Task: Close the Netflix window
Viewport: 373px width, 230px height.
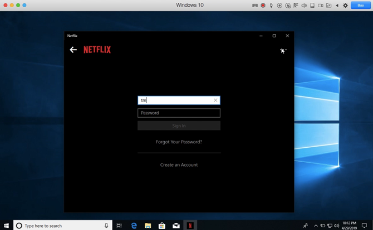Action: coord(287,36)
